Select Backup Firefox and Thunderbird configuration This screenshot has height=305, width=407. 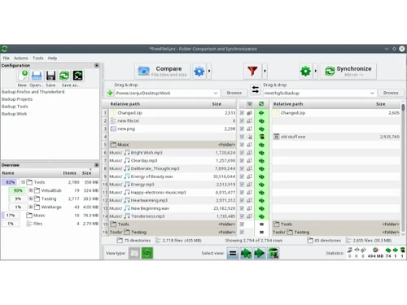click(33, 92)
